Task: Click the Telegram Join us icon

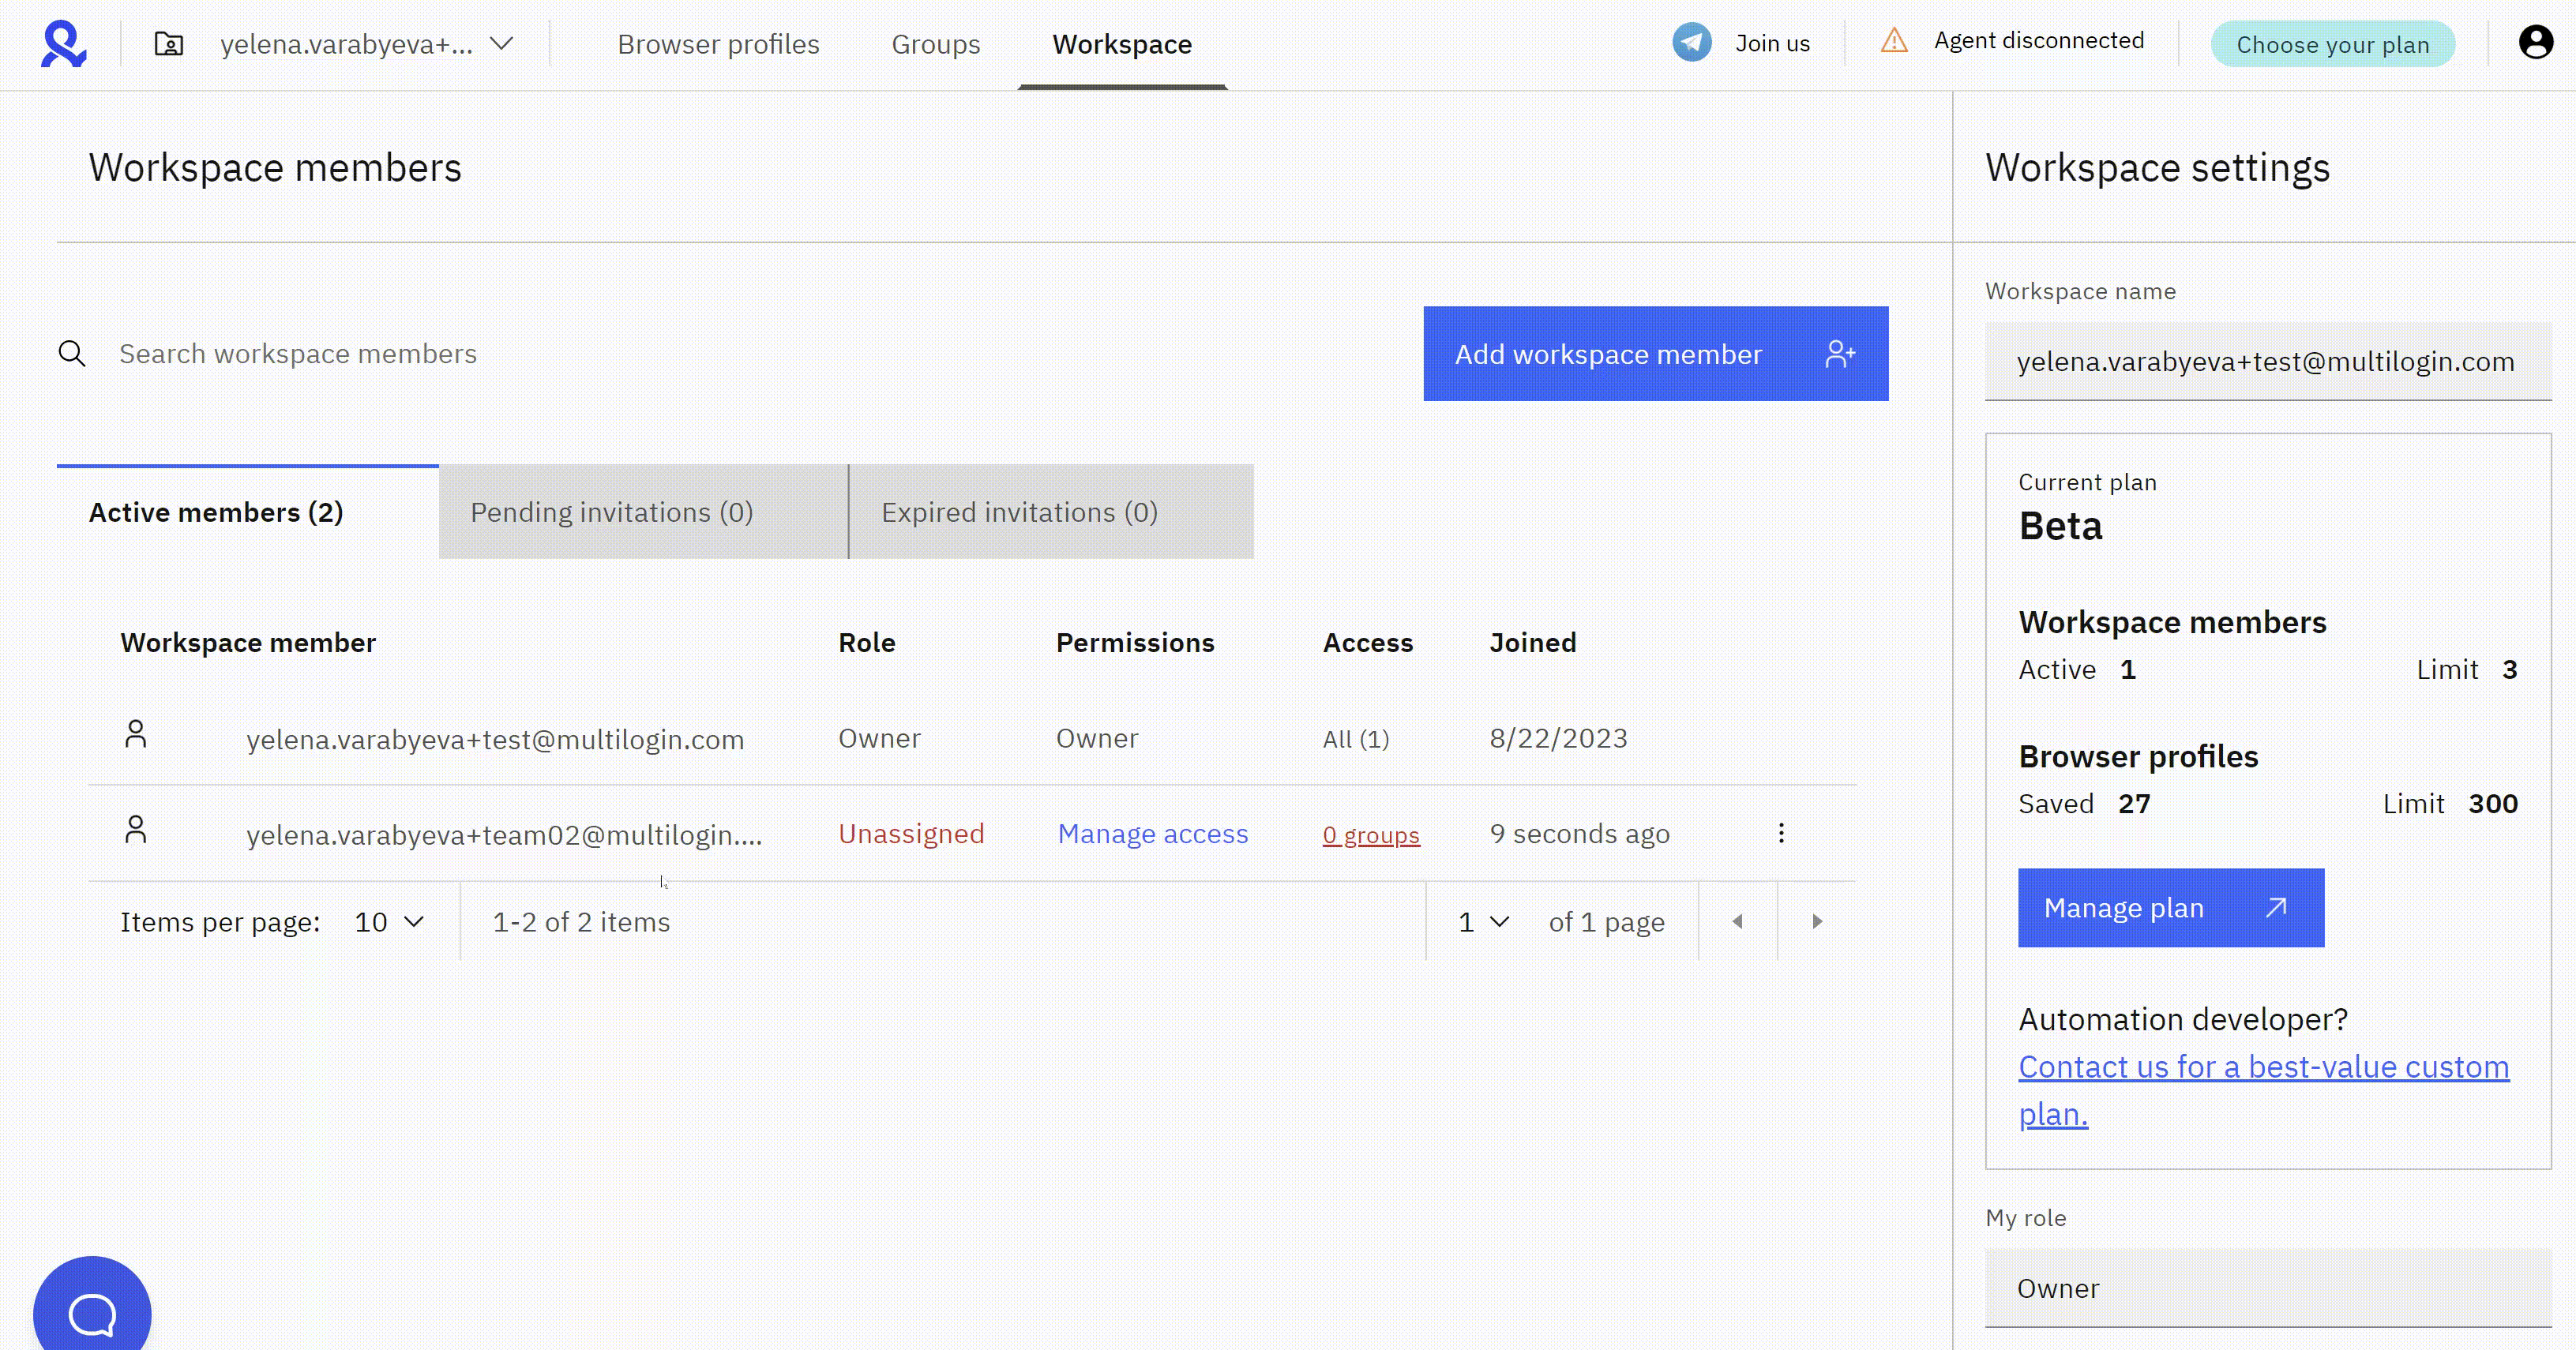Action: click(x=1691, y=43)
